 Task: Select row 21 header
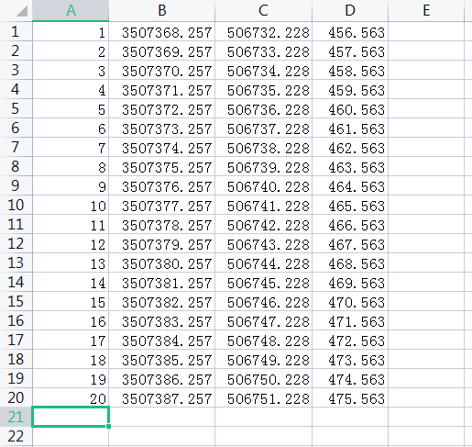pyautogui.click(x=16, y=417)
